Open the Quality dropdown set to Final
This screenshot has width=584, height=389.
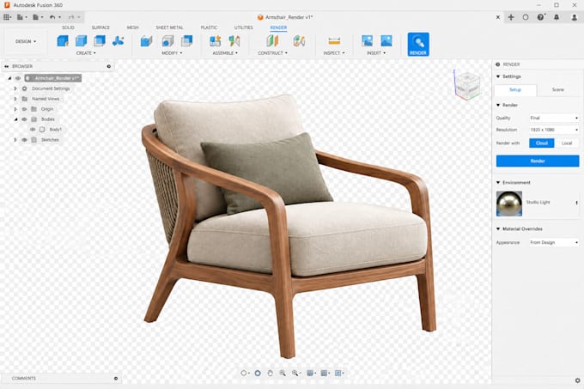pyautogui.click(x=554, y=118)
